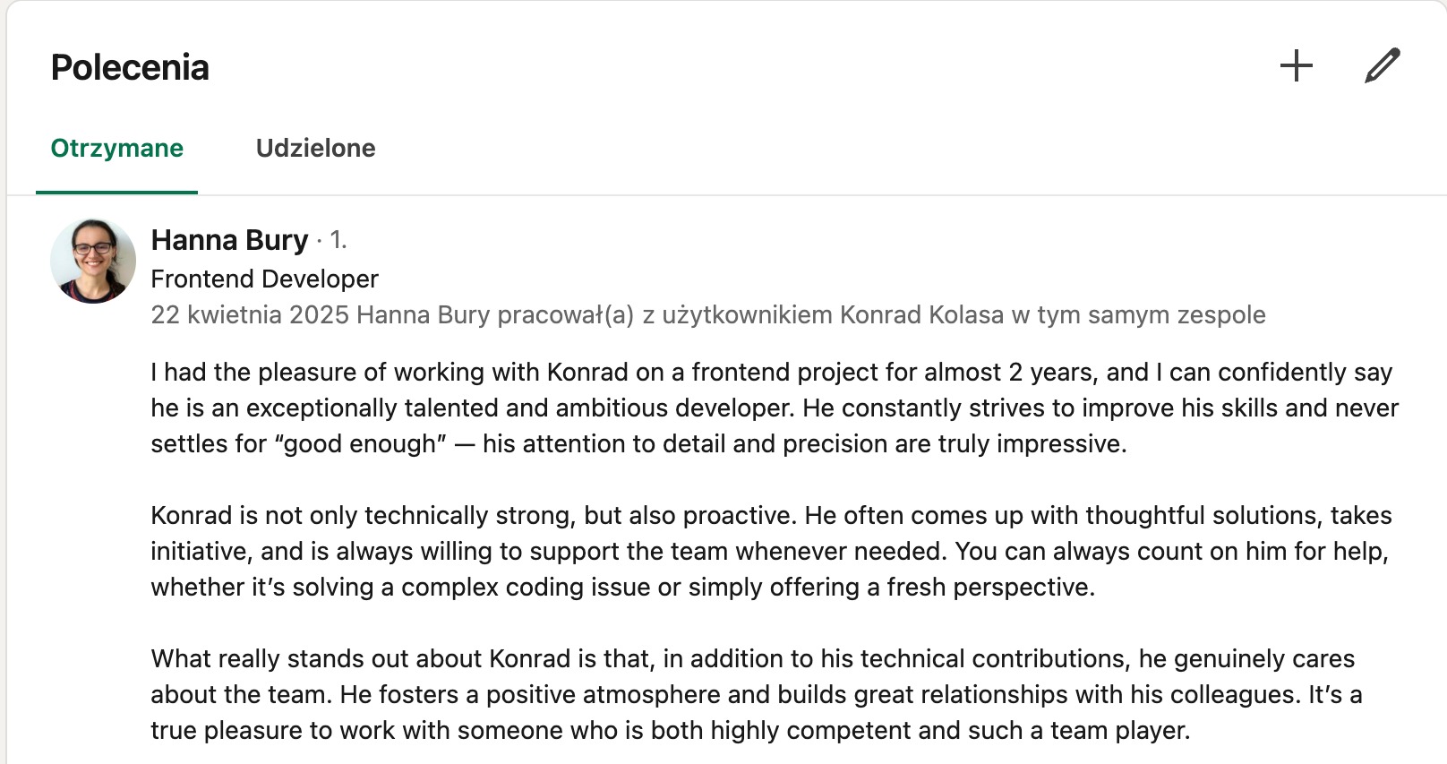
Task: Click the 22 kwietnia 2025 date text
Action: (x=249, y=315)
